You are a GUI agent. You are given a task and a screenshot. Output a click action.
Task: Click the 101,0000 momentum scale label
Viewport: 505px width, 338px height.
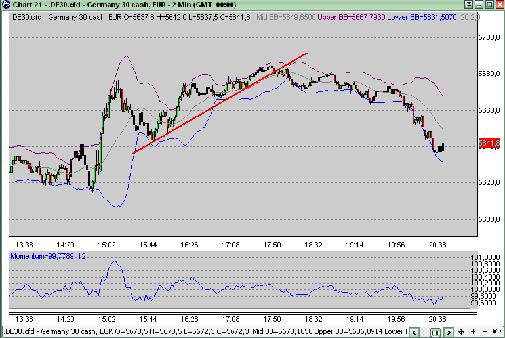click(485, 257)
